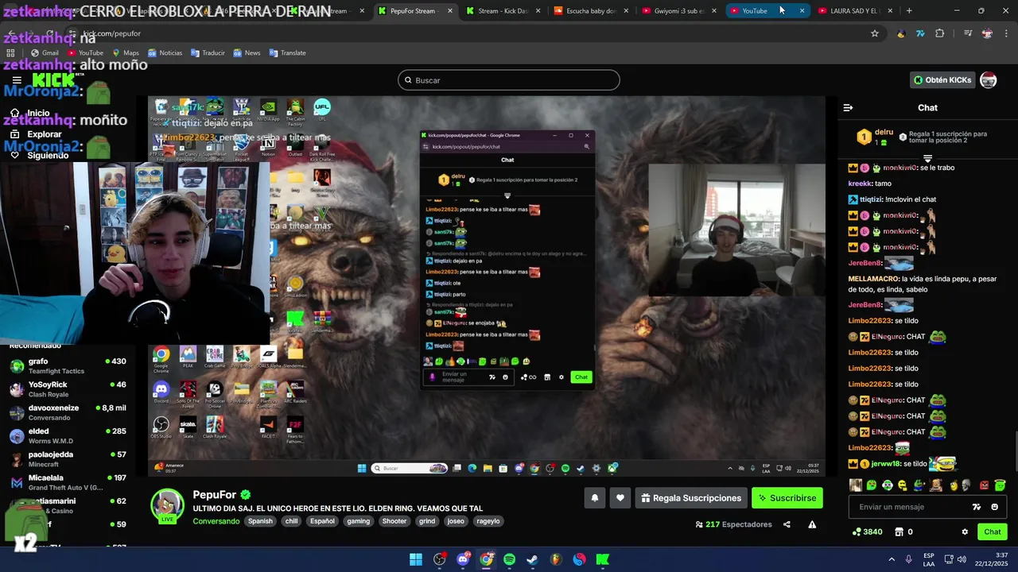Open davooxeneize channel in sidebar
Image resolution: width=1018 pixels, height=572 pixels.
(68, 412)
